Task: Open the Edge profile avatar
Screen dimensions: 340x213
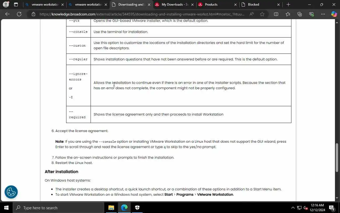Action: tap(6, 5)
